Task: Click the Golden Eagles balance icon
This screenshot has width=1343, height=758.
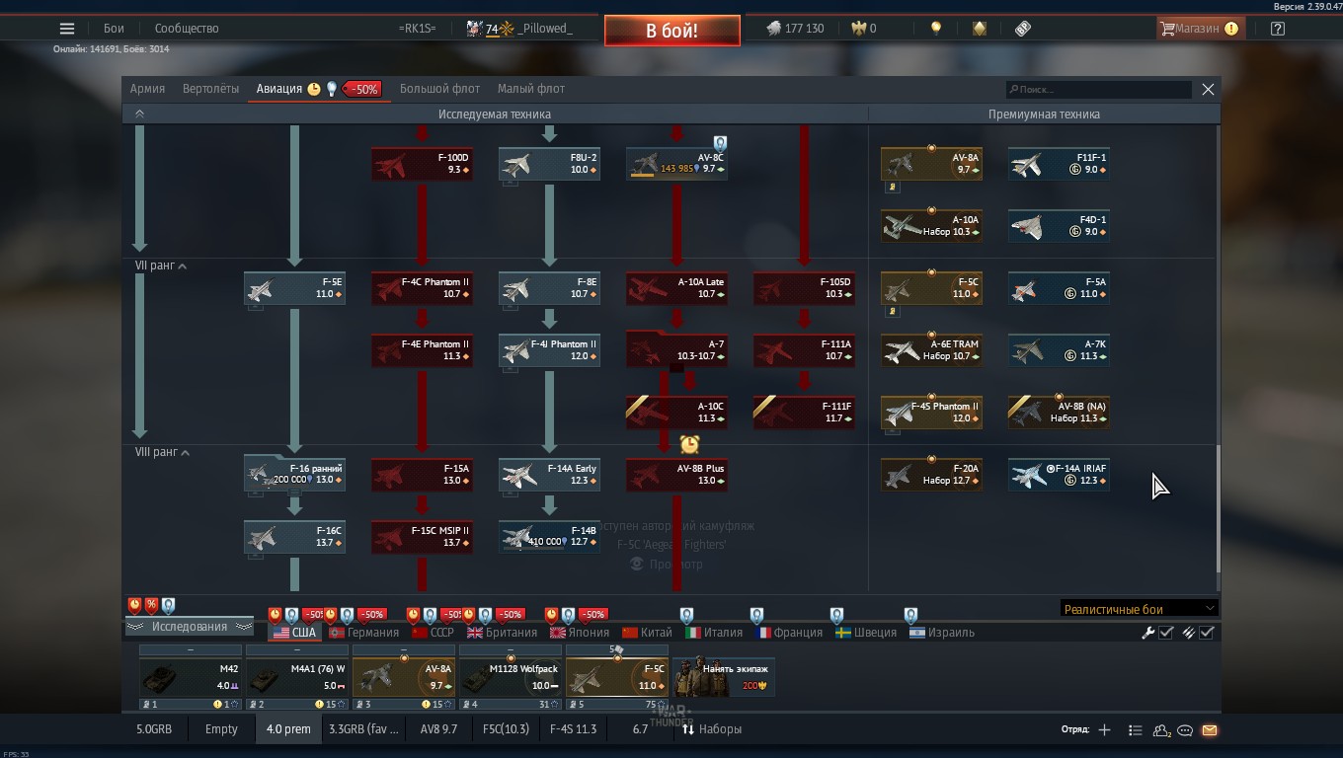Action: tap(859, 29)
